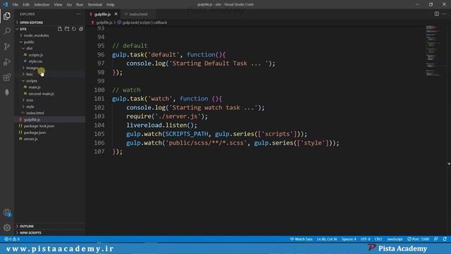451x254 pixels.
Task: Open the Explorer view in activity bar
Action: (x=7, y=16)
